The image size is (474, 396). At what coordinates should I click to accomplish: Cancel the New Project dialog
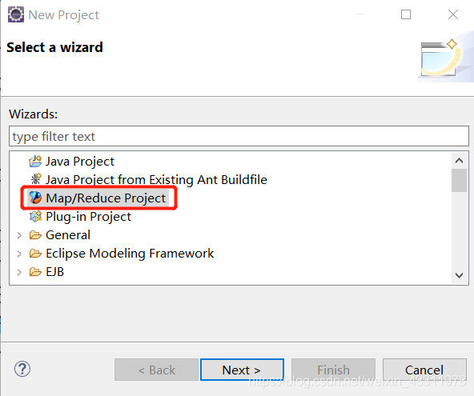(424, 370)
